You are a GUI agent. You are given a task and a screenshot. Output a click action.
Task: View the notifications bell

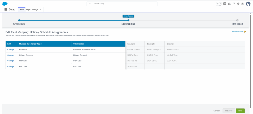pos(242,4)
